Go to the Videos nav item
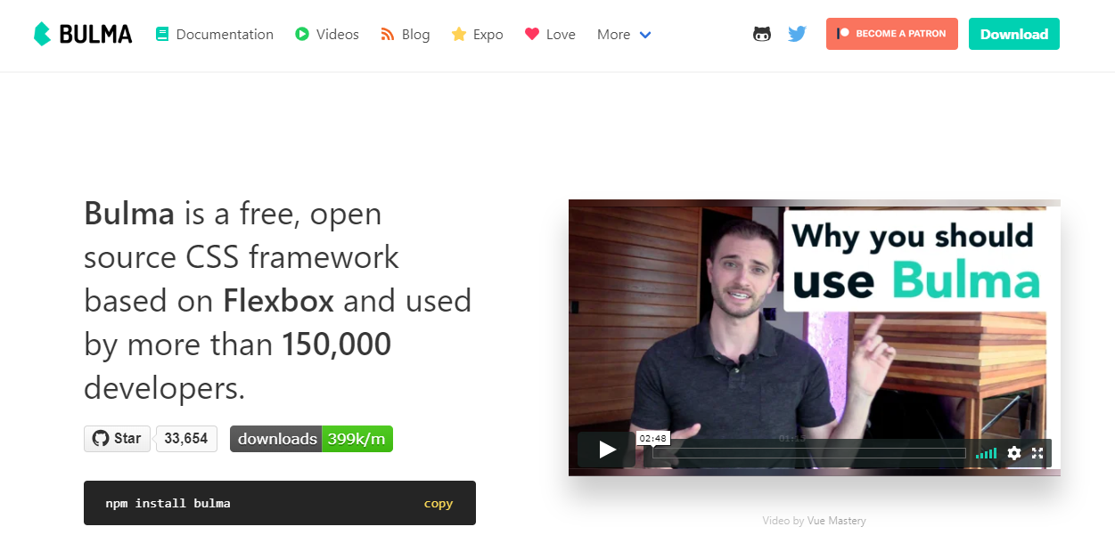Viewport: 1115px width, 543px height. point(327,35)
